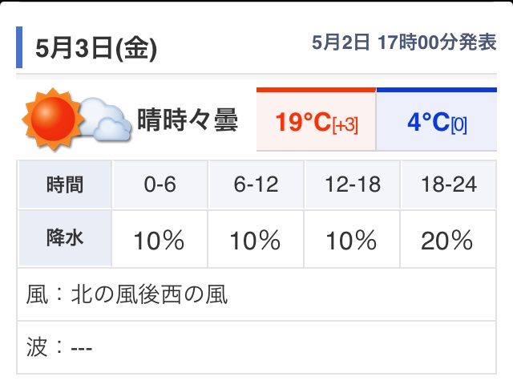Click the 5月2日 17時00分発表 announcement time
The image size is (513, 385).
(x=404, y=43)
